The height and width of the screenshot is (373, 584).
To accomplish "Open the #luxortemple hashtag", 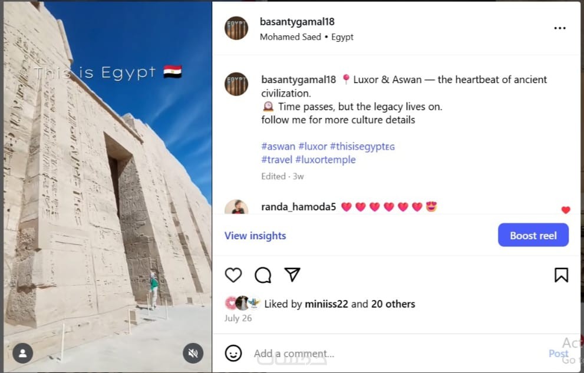I will click(x=325, y=160).
